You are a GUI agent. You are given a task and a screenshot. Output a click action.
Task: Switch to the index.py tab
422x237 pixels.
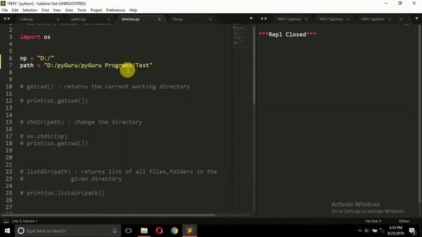(x=27, y=19)
